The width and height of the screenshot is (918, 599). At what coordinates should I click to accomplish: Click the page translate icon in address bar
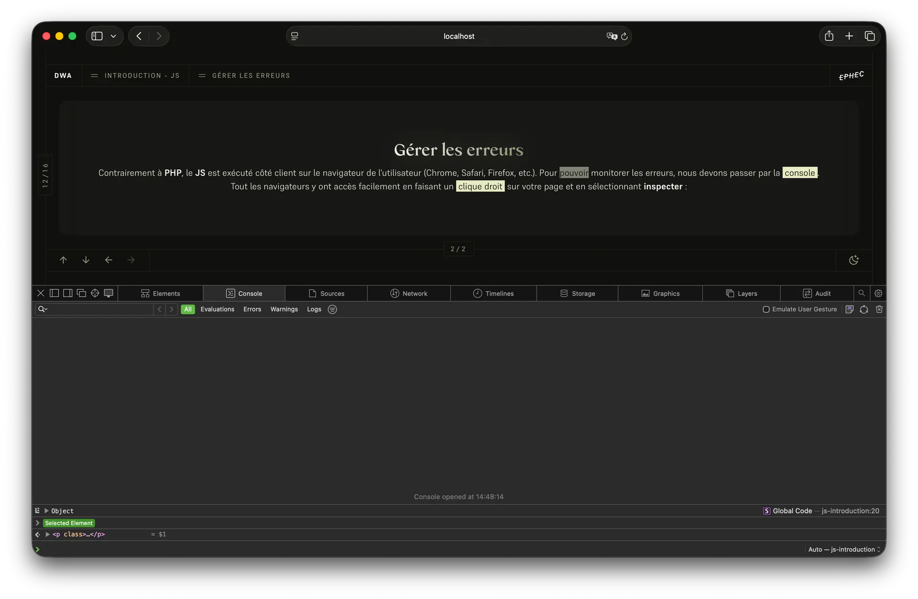[x=612, y=36]
